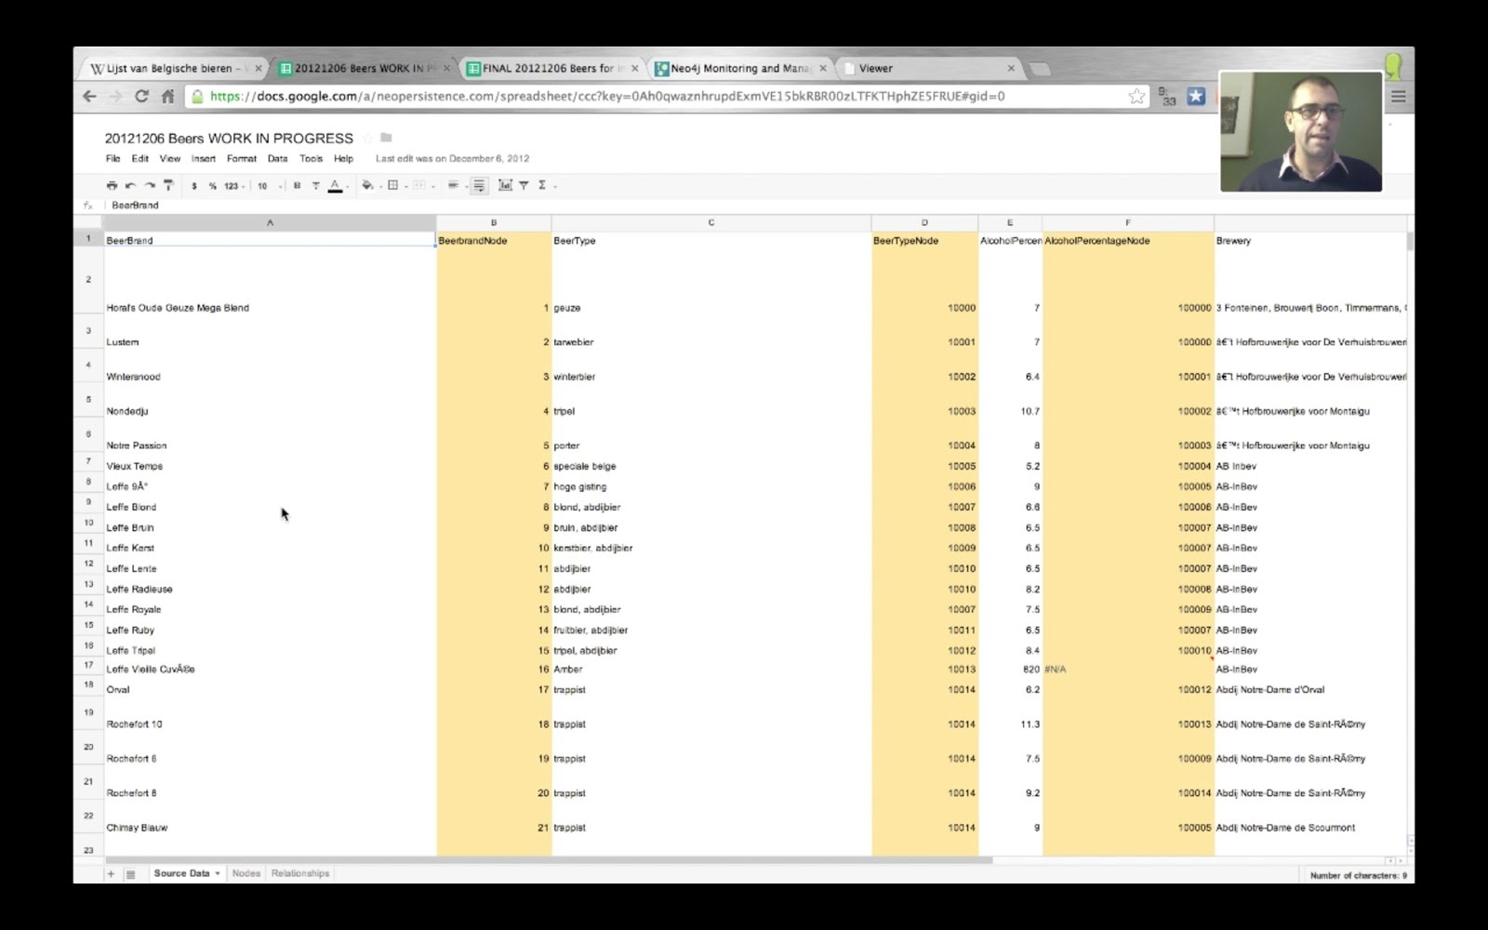Select column A header

pos(270,223)
